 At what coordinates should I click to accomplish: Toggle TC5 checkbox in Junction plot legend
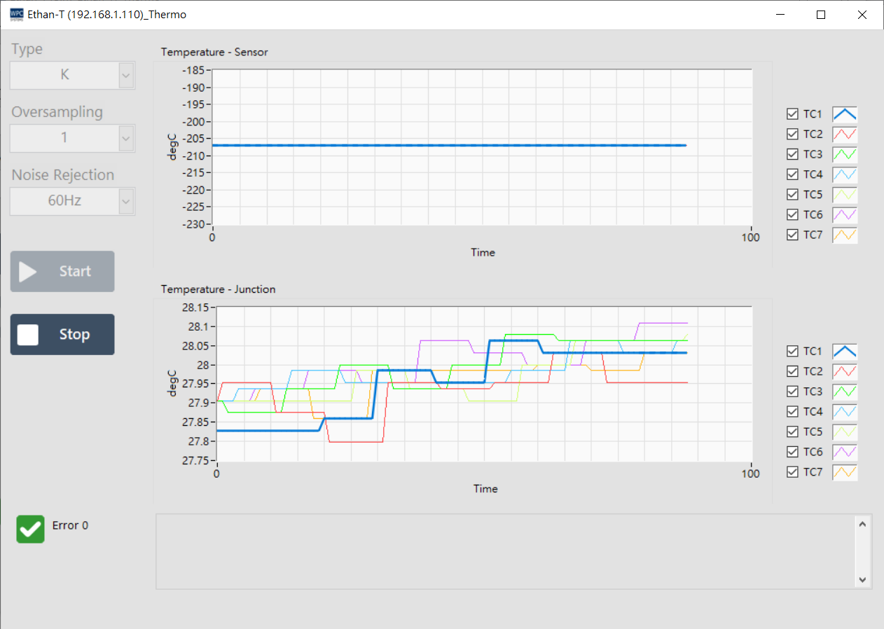[792, 432]
